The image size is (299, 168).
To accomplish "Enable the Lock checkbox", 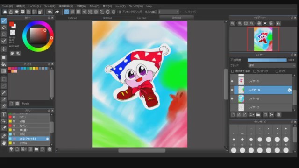I will (277, 71).
